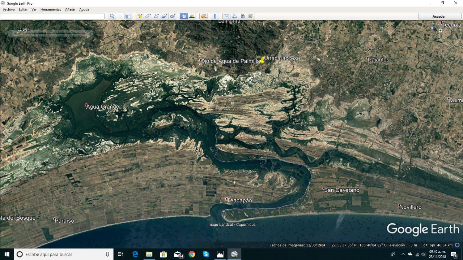This screenshot has height=260, width=463.
Task: Click the search magnifier button
Action: (x=112, y=16)
